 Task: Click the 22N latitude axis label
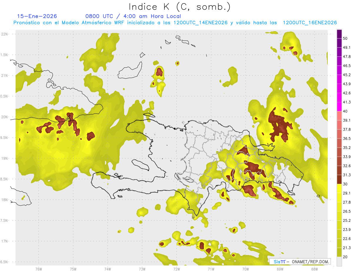pos(4,34)
